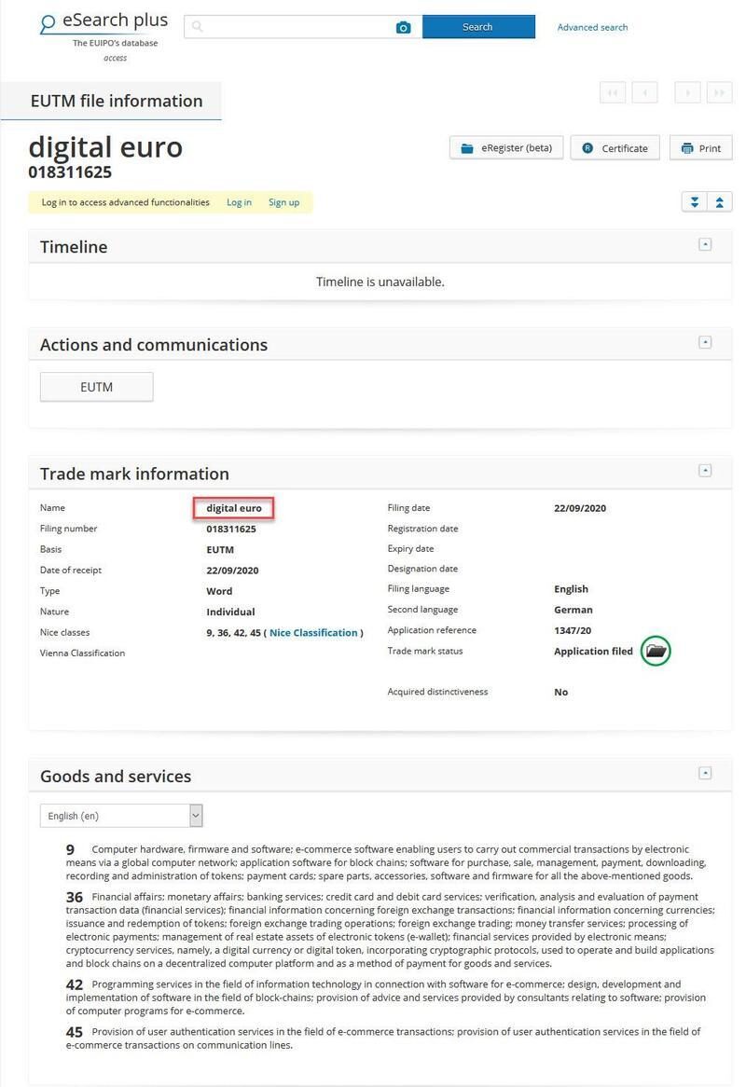This screenshot has height=1087, width=746.
Task: Click the Print button
Action: pyautogui.click(x=701, y=147)
